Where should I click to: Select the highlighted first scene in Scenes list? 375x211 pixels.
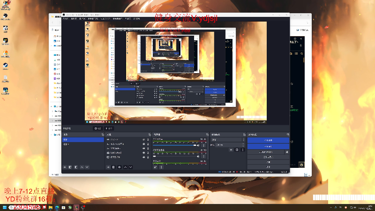click(83, 140)
